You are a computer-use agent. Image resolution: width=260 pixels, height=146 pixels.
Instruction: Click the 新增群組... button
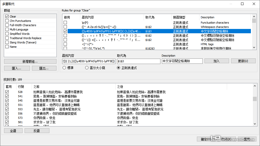pyautogui.click(x=30, y=61)
